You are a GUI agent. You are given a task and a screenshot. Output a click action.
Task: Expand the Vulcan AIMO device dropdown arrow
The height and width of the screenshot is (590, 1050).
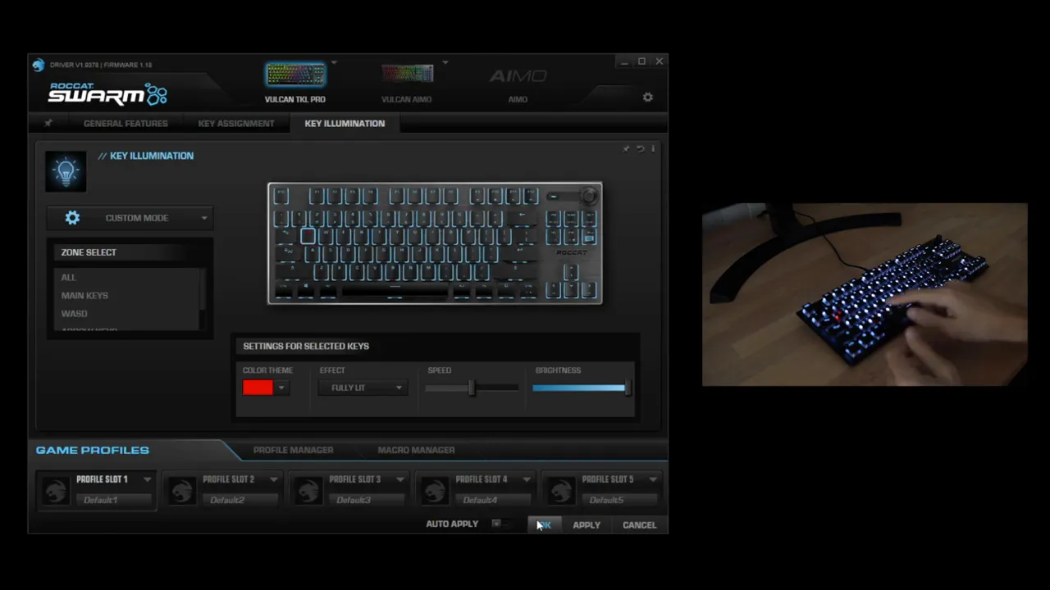445,62
